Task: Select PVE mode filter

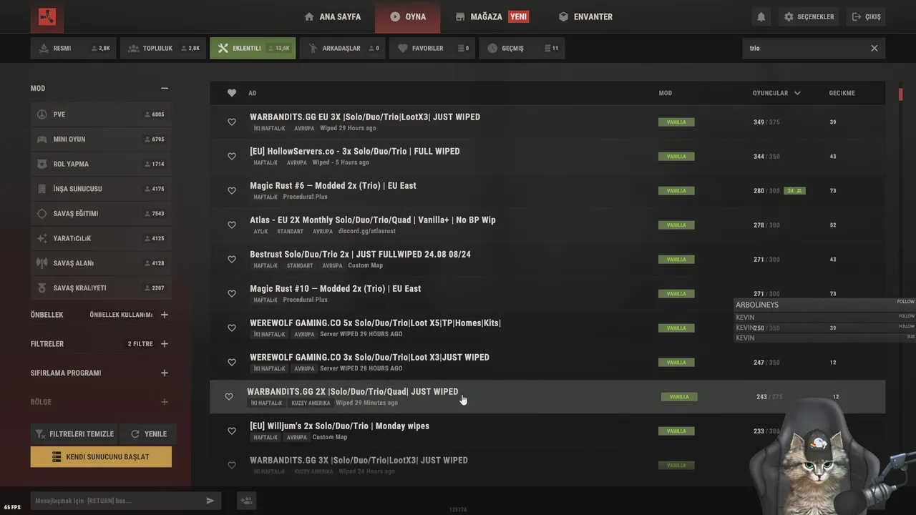Action: 101,114
